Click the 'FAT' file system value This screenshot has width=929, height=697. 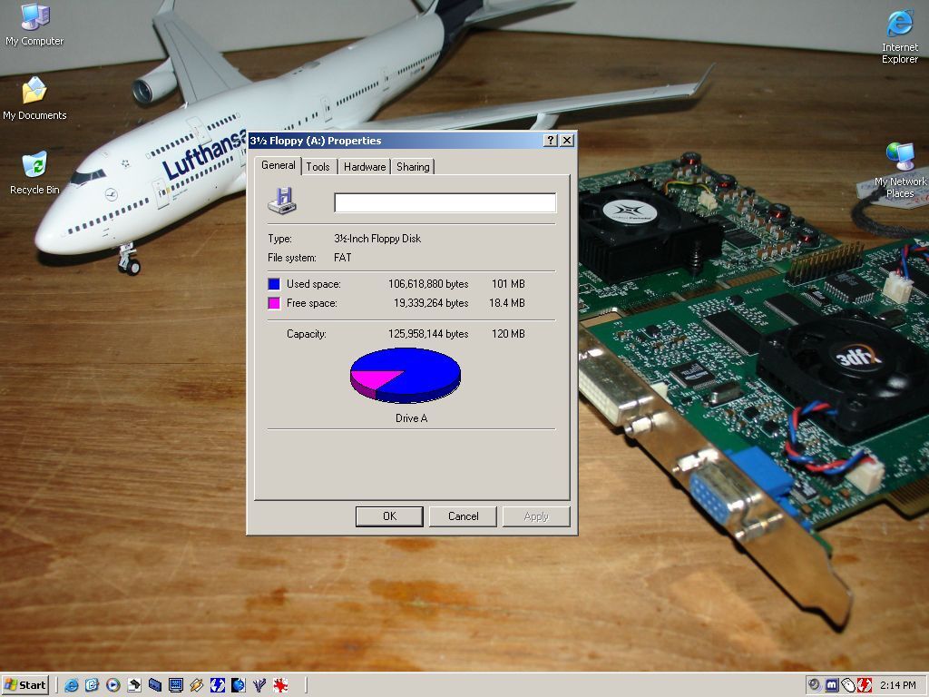click(342, 257)
